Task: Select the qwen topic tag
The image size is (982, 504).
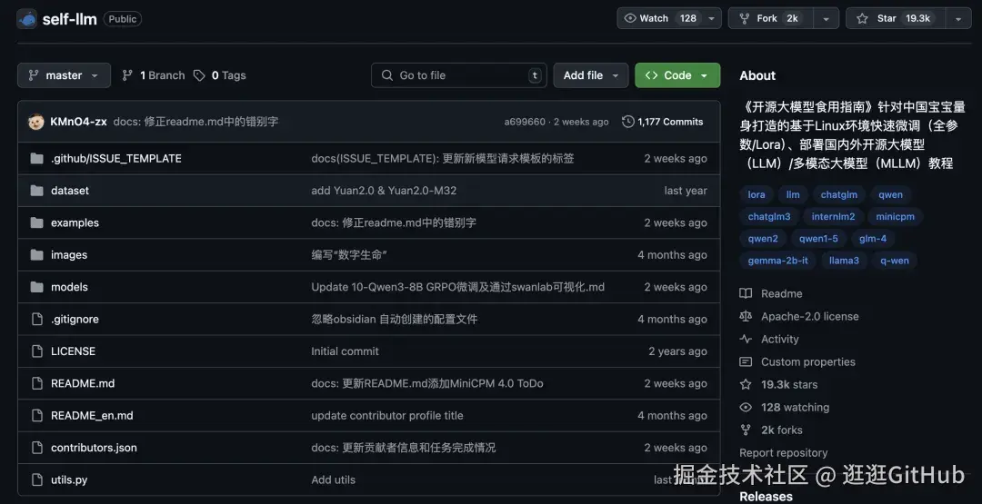Action: 890,194
